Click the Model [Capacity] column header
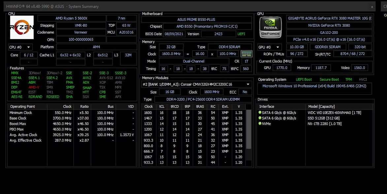The image size is (387, 194). (x=339, y=107)
